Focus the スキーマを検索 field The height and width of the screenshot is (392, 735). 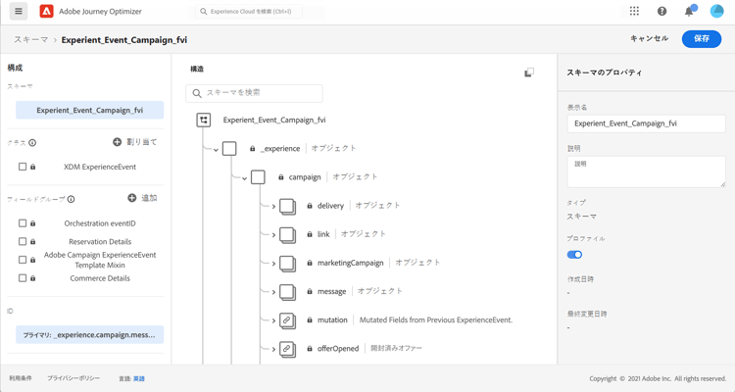click(254, 93)
